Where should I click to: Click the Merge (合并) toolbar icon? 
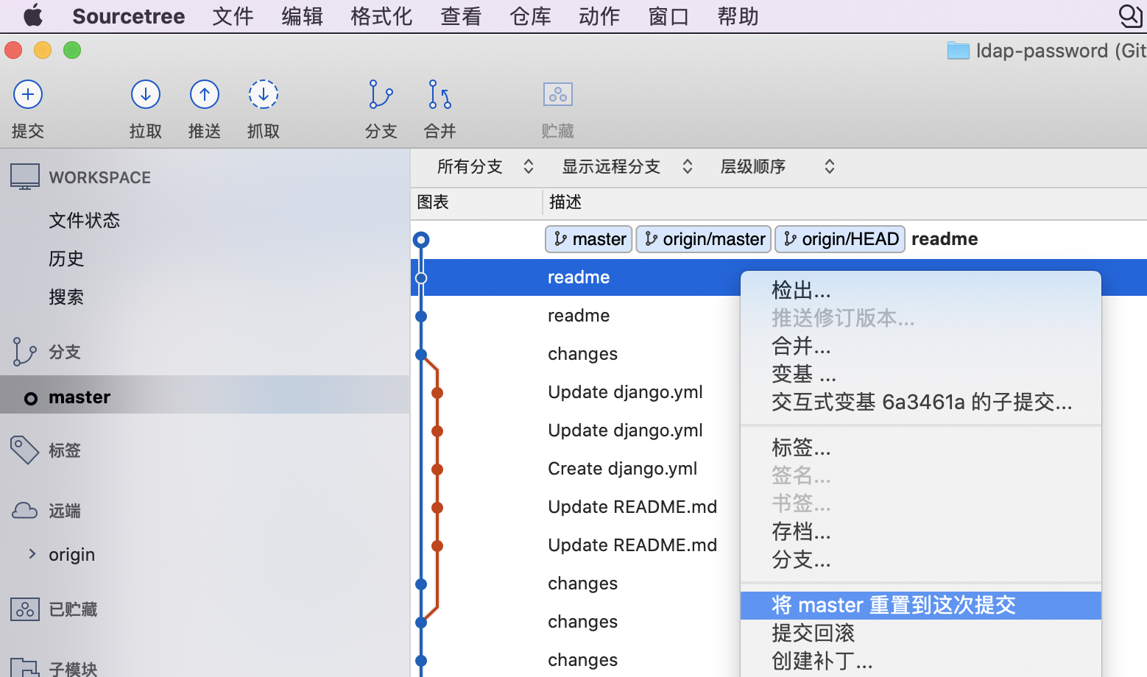coord(440,95)
